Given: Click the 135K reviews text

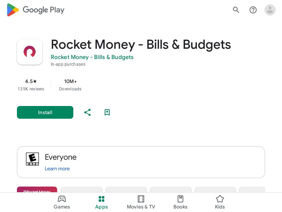Looking at the screenshot, I should pyautogui.click(x=31, y=89).
